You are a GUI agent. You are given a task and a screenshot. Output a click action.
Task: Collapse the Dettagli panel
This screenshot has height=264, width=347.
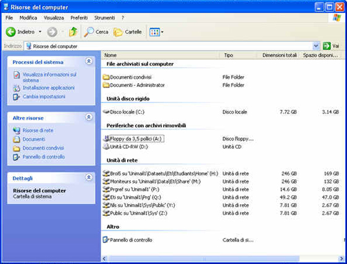click(x=89, y=177)
